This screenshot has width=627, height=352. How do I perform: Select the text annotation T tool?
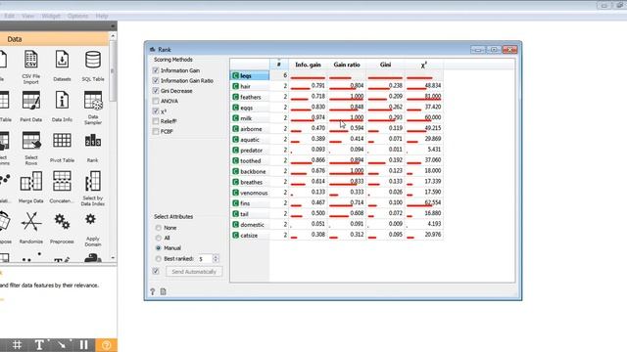click(39, 345)
